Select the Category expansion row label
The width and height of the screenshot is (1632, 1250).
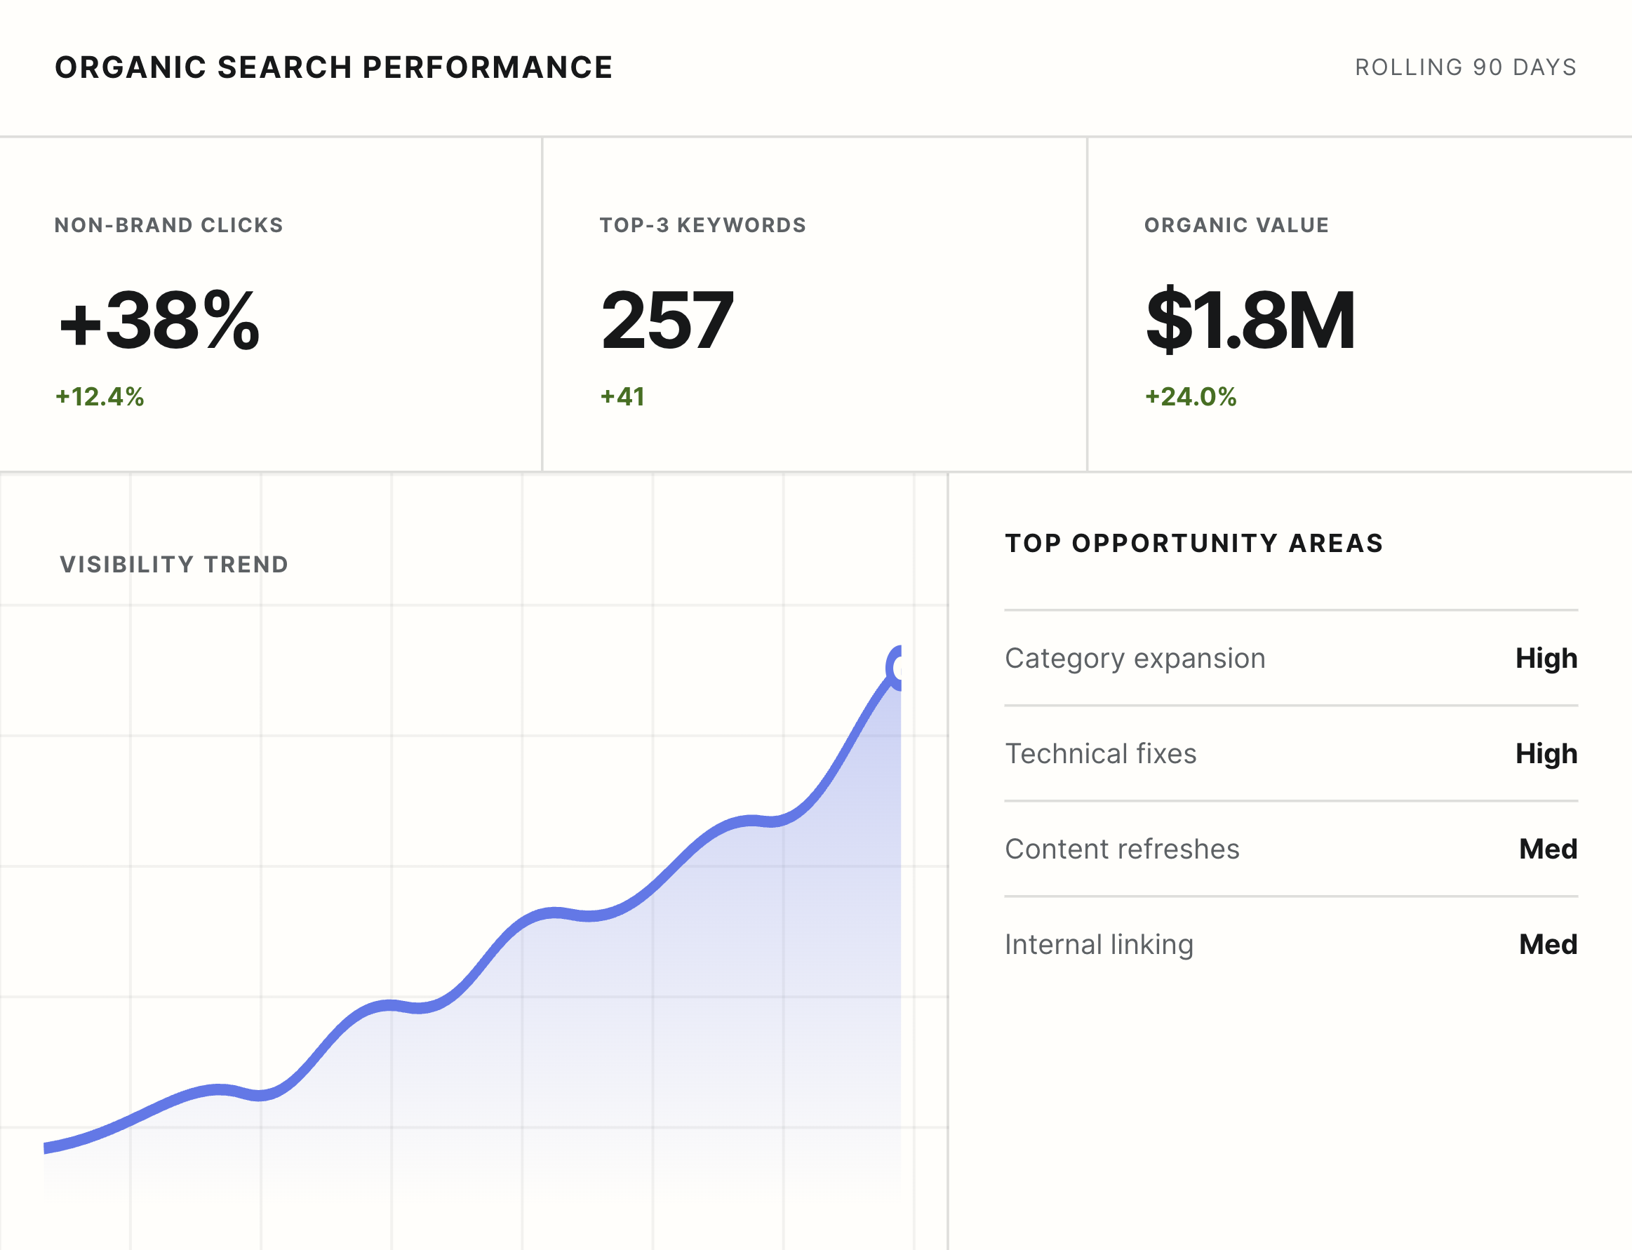pyautogui.click(x=1135, y=659)
